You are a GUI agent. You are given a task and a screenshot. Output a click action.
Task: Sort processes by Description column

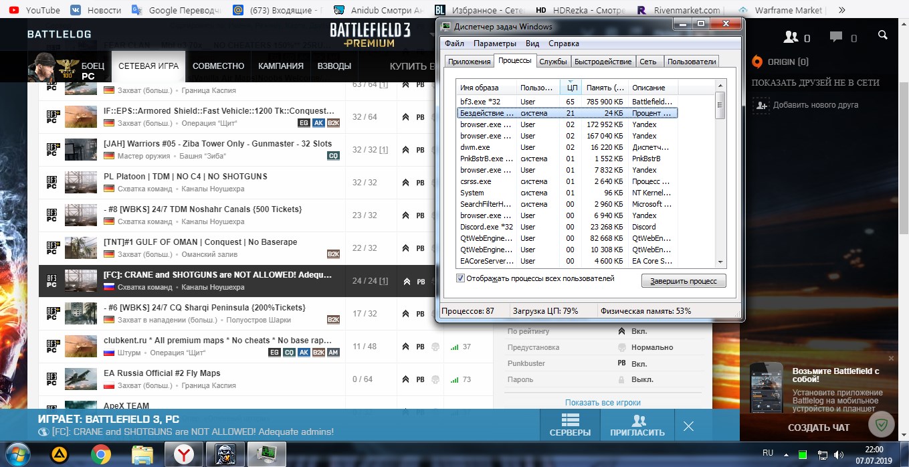click(x=653, y=88)
